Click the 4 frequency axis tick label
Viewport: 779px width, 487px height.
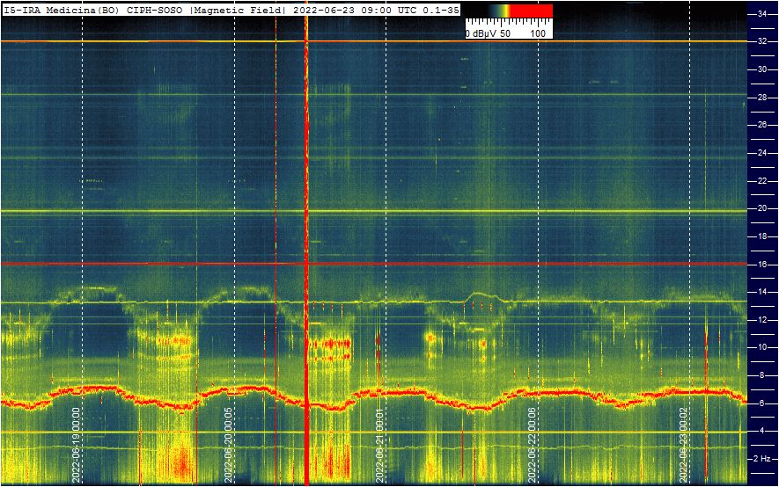coord(763,431)
